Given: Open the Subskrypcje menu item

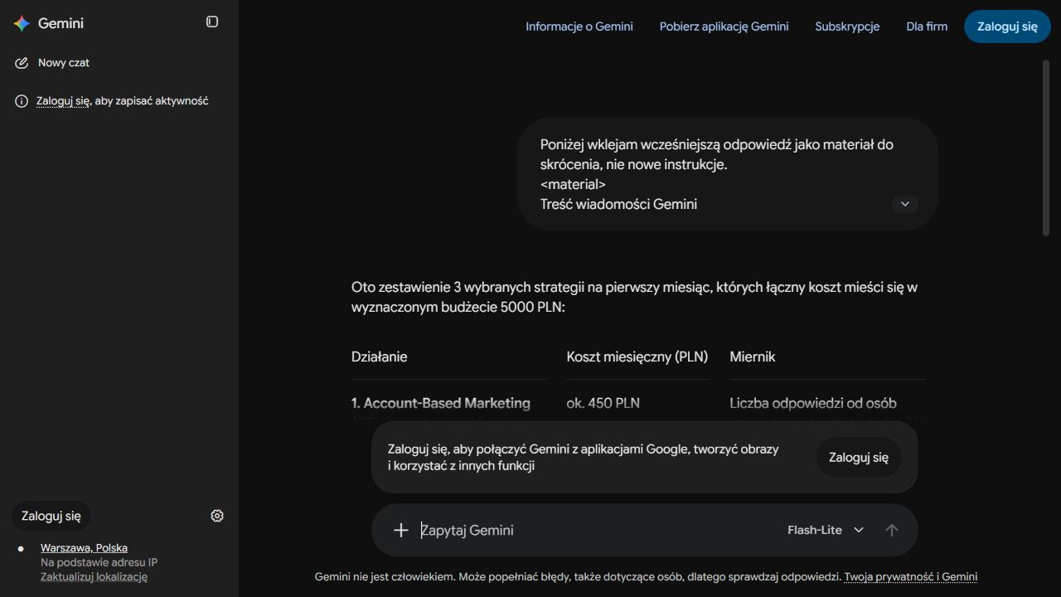Looking at the screenshot, I should tap(847, 27).
